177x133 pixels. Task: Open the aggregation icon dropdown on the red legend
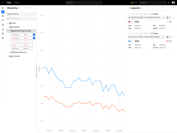click(169, 17)
